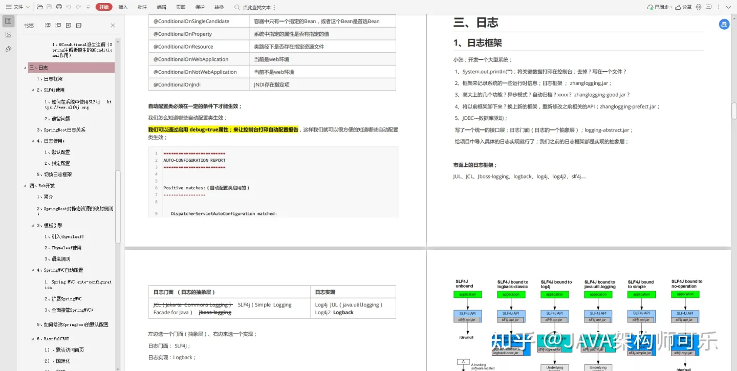
Task: Click the feedback message icon at top right
Action: click(709, 7)
